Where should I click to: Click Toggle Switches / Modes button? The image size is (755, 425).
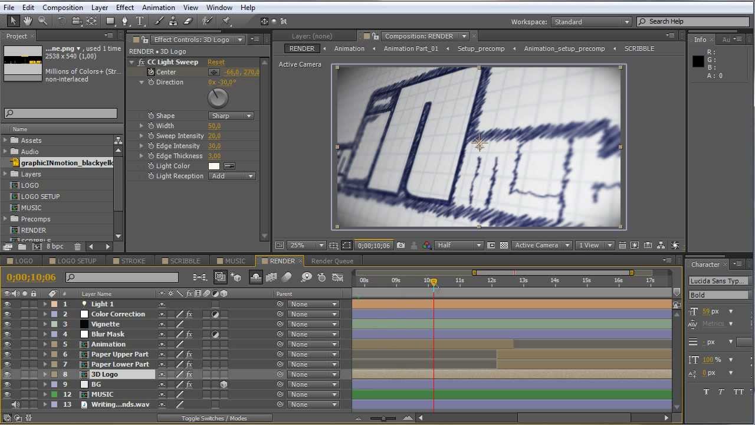tap(215, 418)
